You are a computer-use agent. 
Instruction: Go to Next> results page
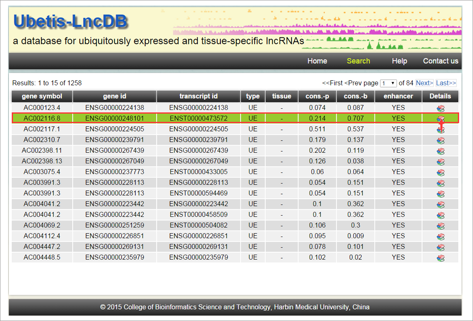pos(424,83)
